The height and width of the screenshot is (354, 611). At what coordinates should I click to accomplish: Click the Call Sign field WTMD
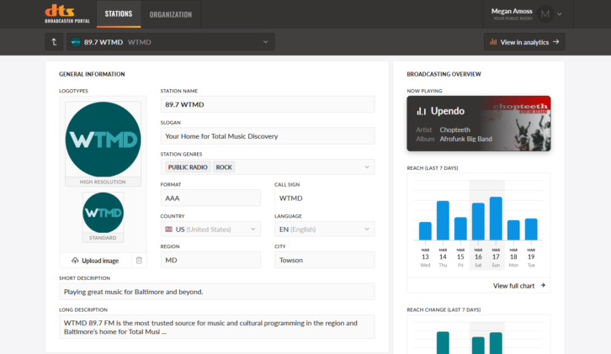[x=325, y=198]
